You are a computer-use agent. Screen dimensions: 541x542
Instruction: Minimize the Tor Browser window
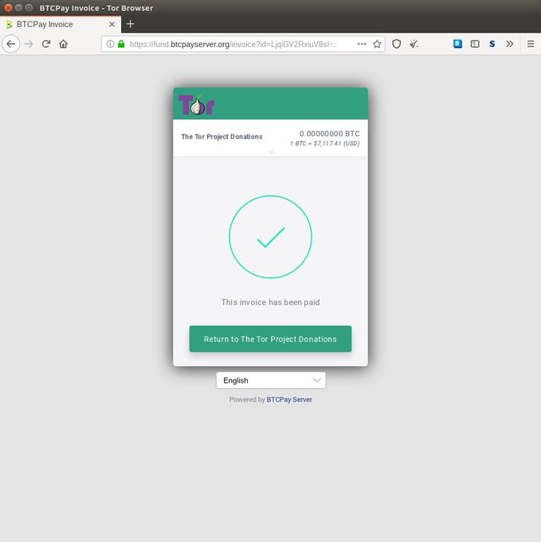pos(18,8)
